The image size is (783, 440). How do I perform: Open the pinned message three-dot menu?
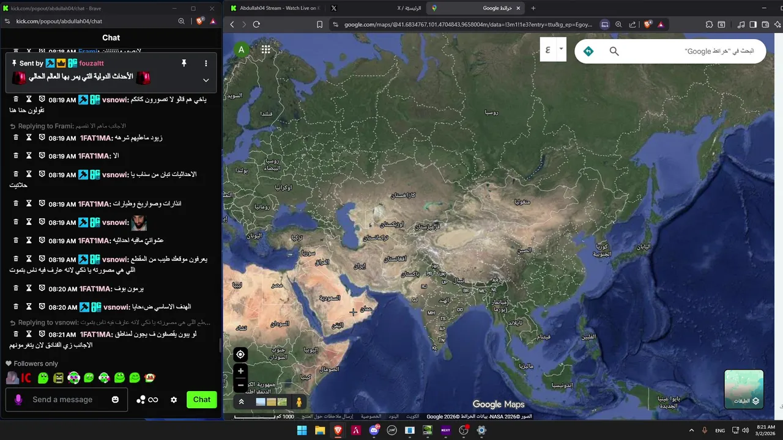click(x=206, y=63)
